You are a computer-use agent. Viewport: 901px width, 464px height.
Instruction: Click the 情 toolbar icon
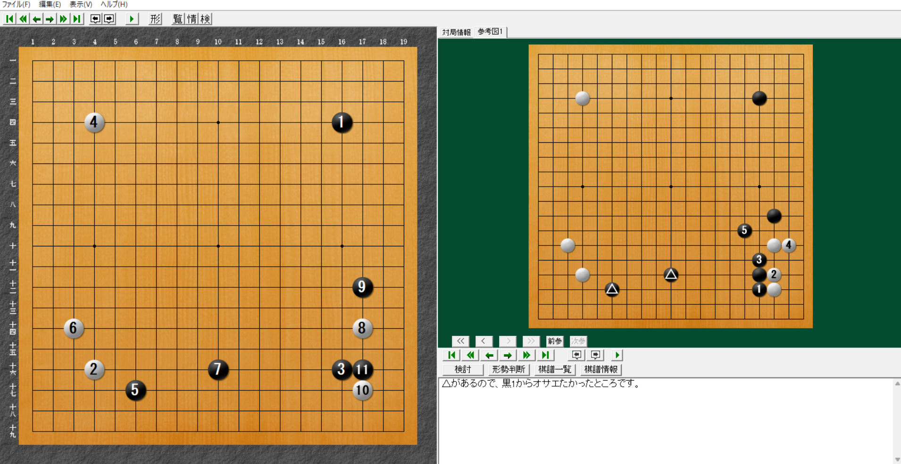(192, 19)
